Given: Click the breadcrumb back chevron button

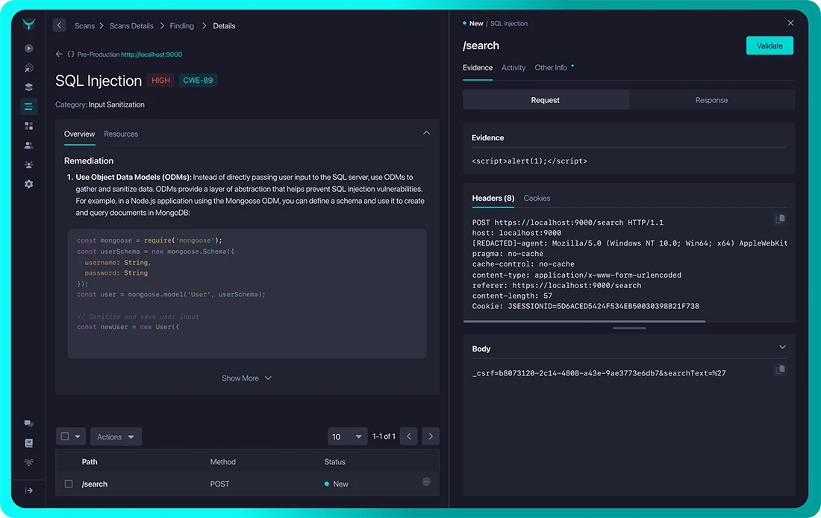Looking at the screenshot, I should (59, 25).
